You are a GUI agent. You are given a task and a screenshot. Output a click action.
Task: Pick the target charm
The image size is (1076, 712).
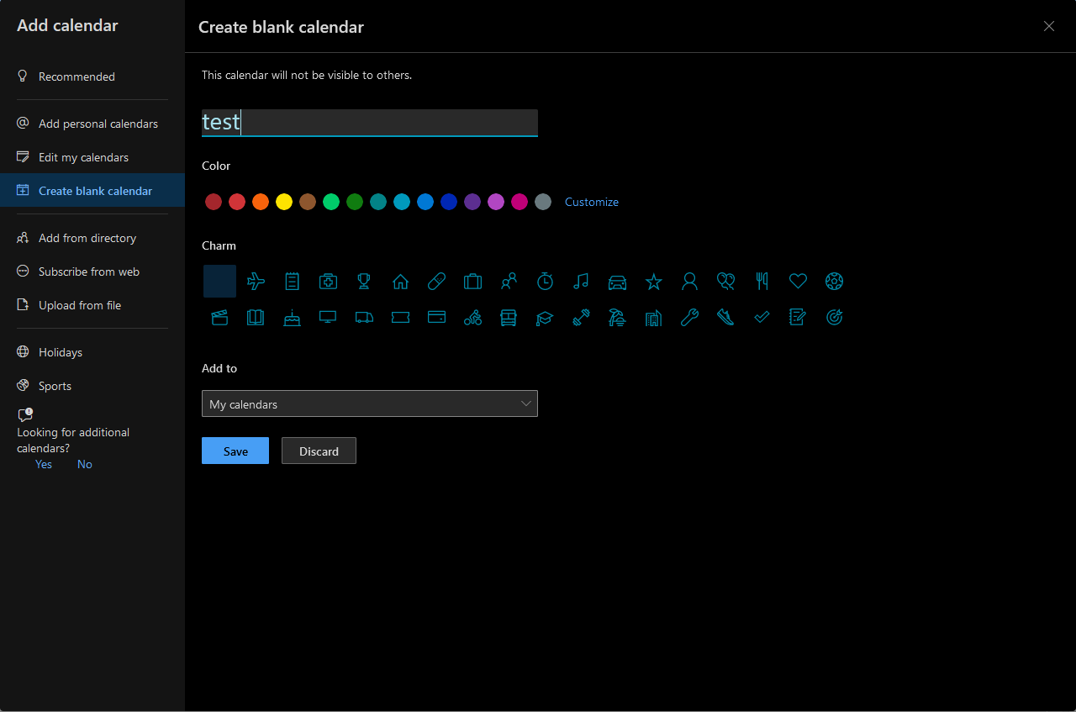[834, 318]
